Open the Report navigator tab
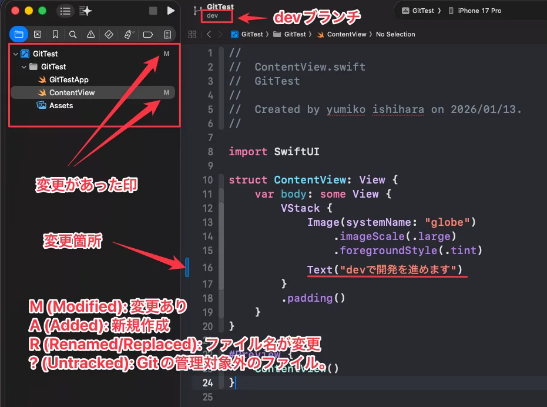Image resolution: width=547 pixels, height=407 pixels. coord(167,34)
